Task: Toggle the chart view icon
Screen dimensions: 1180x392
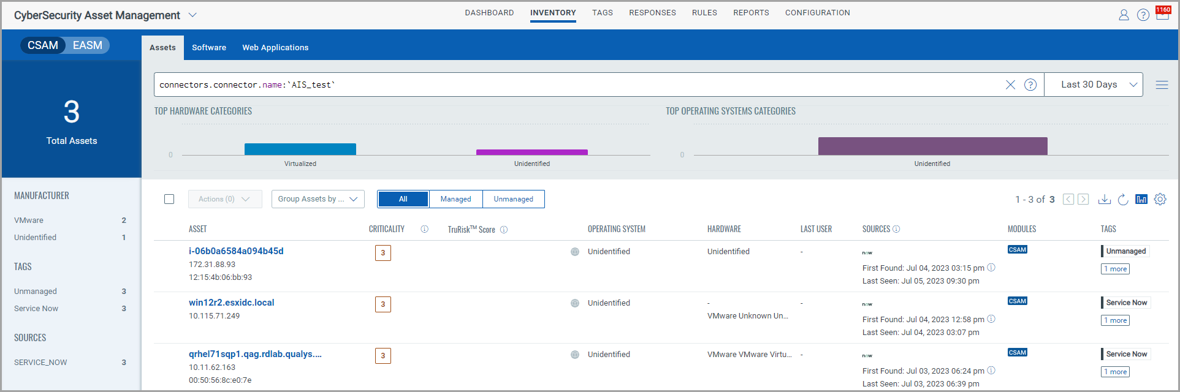Action: [1141, 199]
